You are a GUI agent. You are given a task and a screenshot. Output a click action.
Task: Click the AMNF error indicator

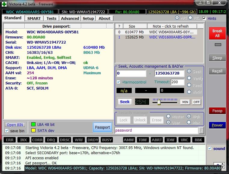pyautogui.click(x=129, y=140)
